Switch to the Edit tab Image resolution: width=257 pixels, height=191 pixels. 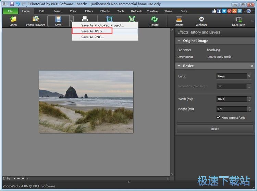coord(42,11)
